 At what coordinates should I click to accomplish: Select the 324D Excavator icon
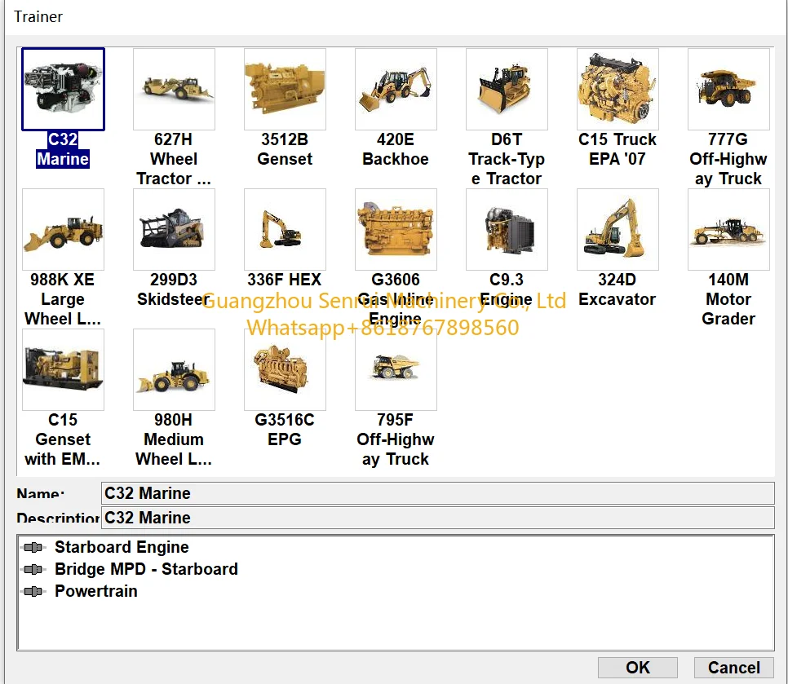[x=618, y=229]
